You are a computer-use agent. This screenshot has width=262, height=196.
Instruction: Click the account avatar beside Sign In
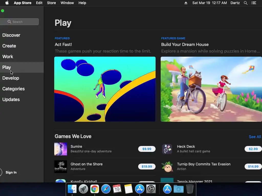[1, 172]
